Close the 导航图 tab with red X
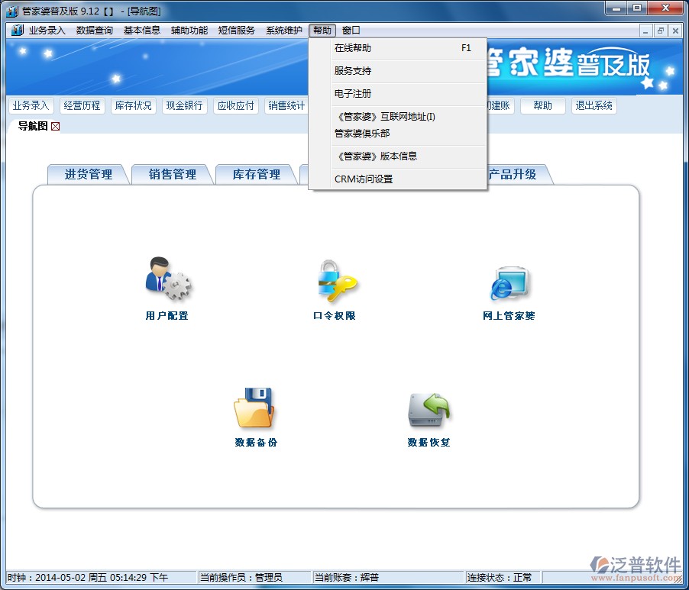 pos(55,126)
